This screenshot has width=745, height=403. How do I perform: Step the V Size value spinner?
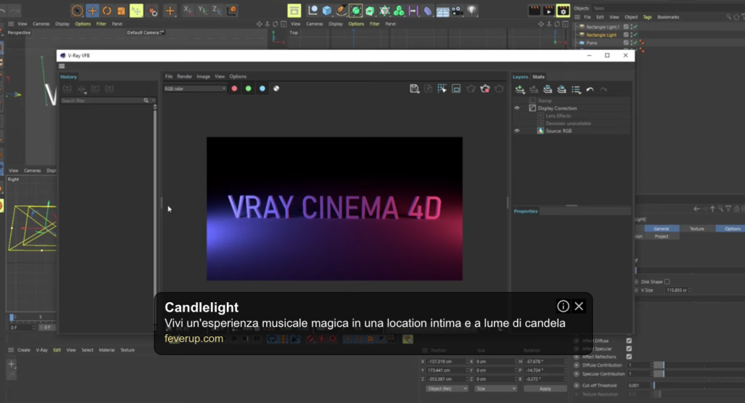coord(690,290)
